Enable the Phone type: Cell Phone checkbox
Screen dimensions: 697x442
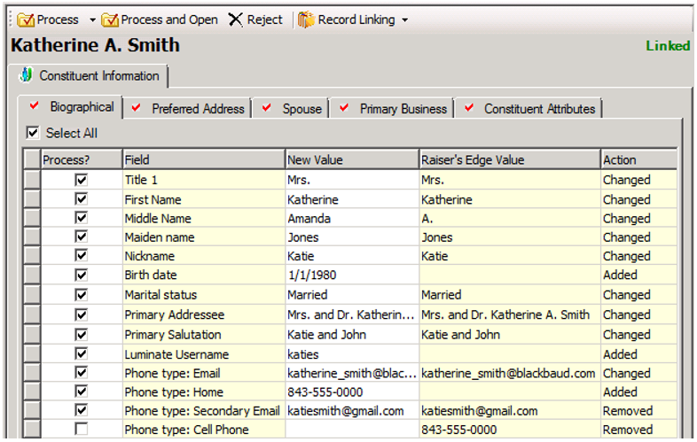[82, 430]
